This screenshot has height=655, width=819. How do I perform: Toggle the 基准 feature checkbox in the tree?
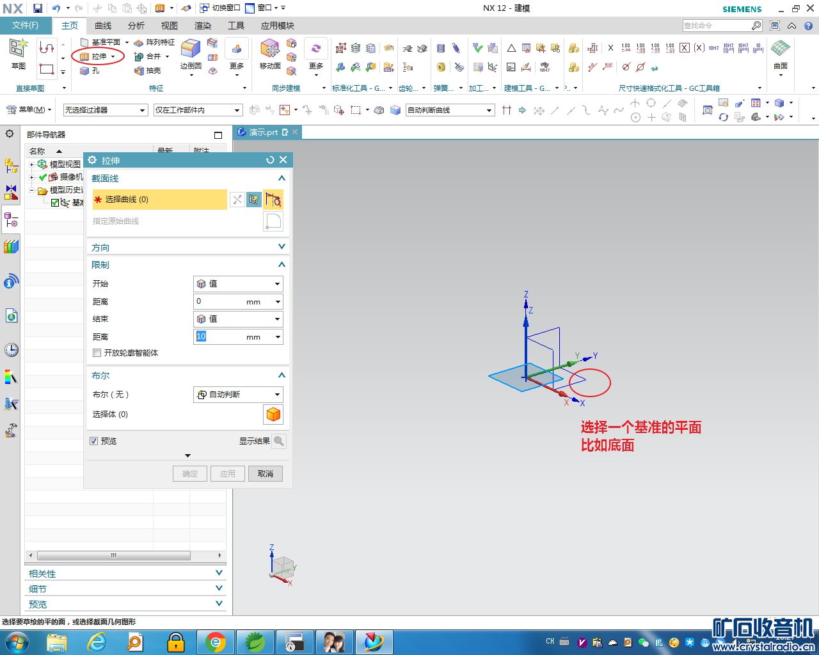coord(55,203)
